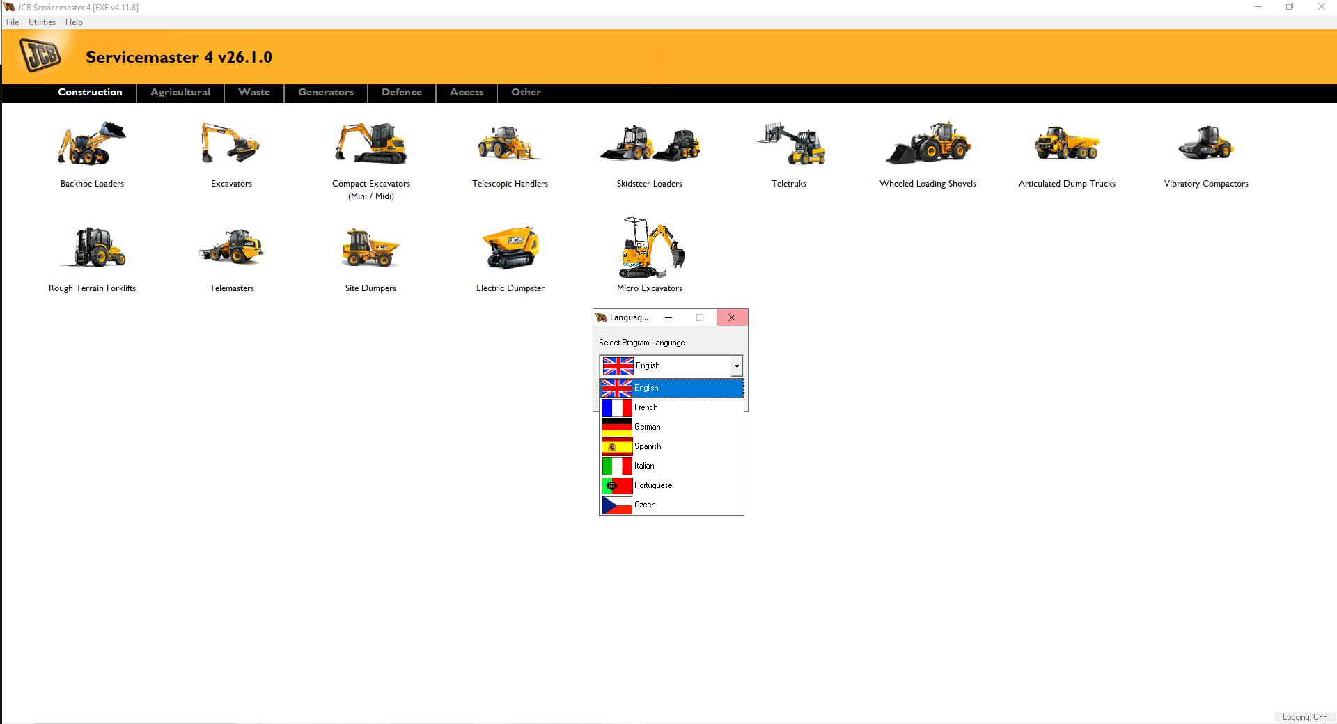
Task: Open the Utilities menu
Action: pos(41,22)
